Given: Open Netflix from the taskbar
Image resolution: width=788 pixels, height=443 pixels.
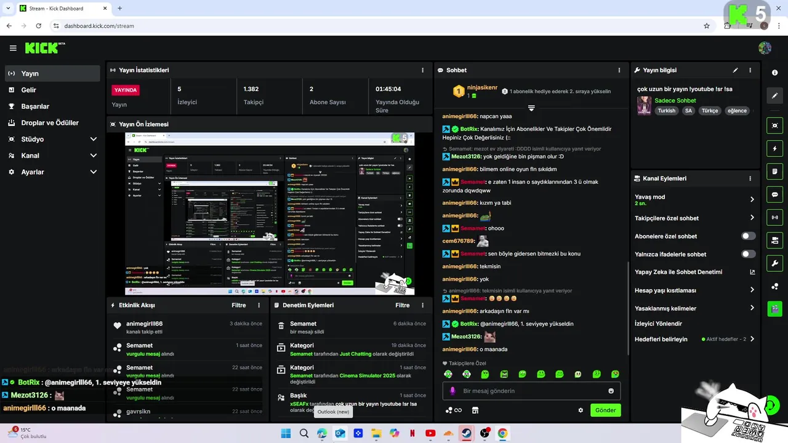Looking at the screenshot, I should (x=412, y=433).
